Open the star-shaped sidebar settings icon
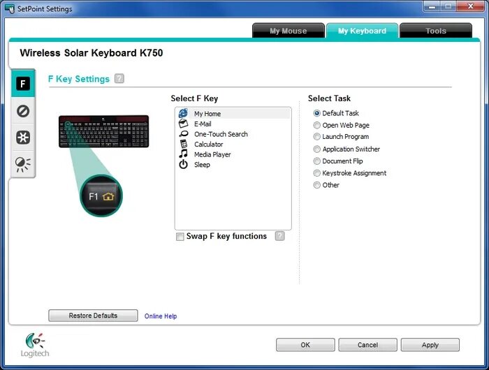The width and height of the screenshot is (489, 370). [x=23, y=138]
